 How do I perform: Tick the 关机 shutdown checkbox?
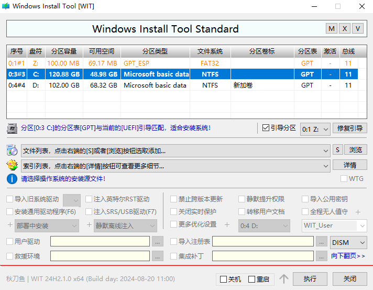[223, 279]
